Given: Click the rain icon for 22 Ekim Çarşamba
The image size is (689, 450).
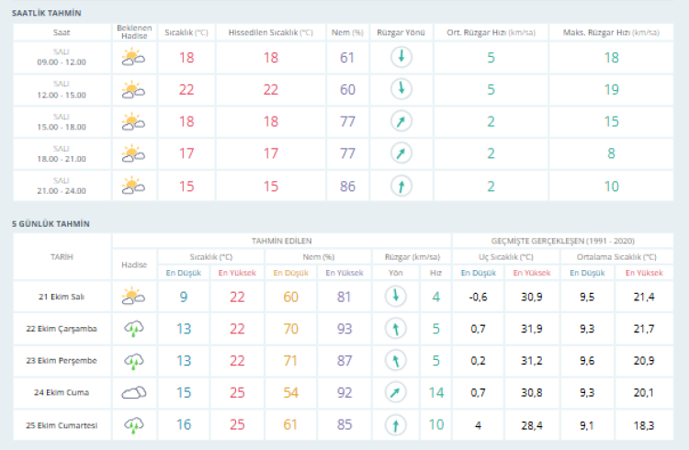Looking at the screenshot, I should tap(134, 328).
